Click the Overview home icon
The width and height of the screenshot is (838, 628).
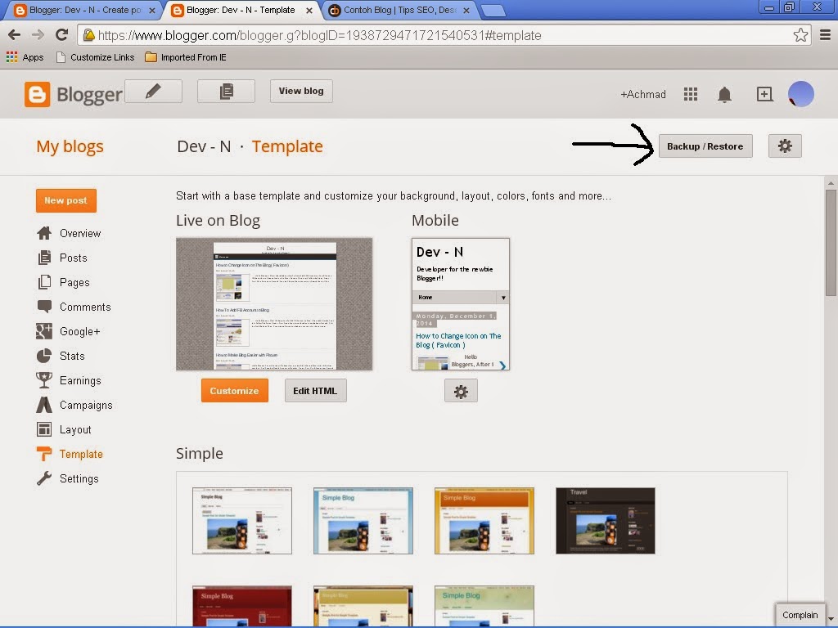(44, 233)
